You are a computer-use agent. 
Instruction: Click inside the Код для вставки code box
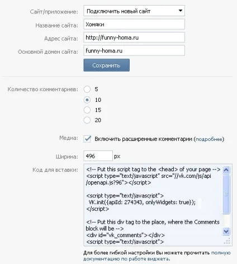point(154,205)
